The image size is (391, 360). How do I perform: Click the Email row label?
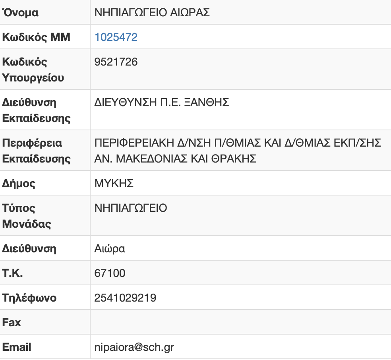(17, 347)
